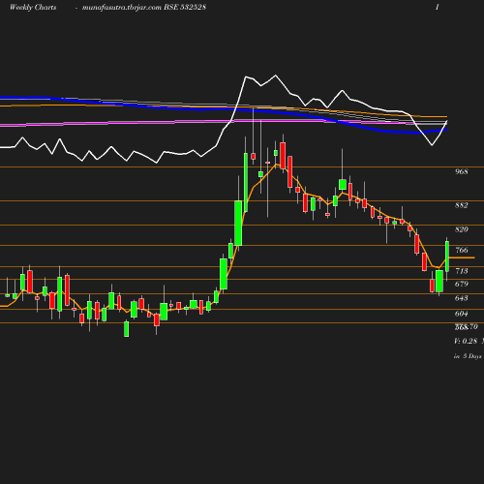The image size is (484, 484).
Task: Click the 'munafasutra.tbrjar.com BSE 532528' label
Action: [x=144, y=7]
